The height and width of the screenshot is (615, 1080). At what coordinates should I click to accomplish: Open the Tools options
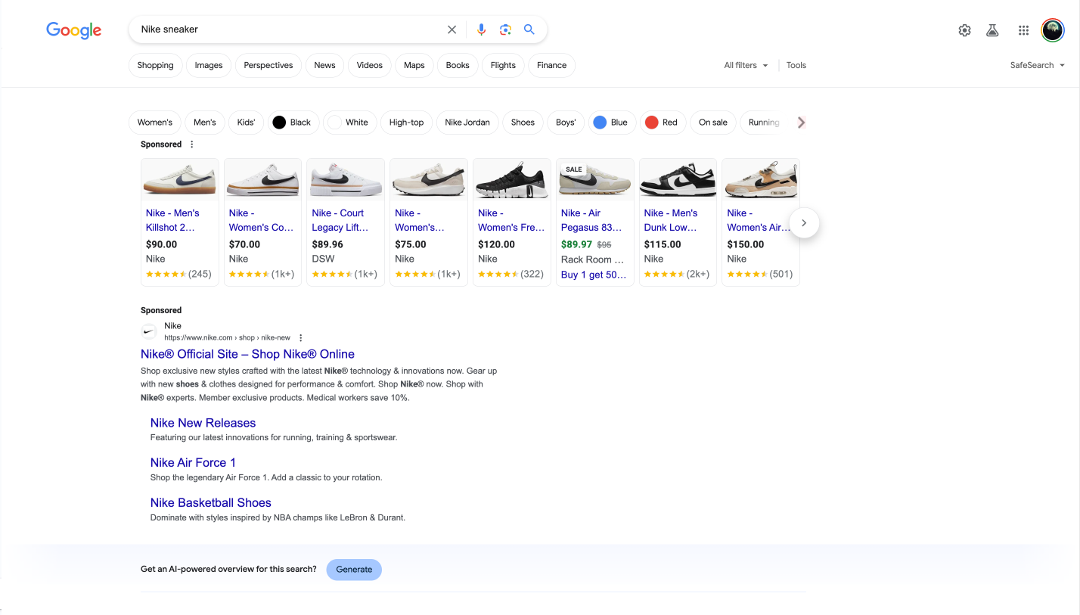click(x=796, y=65)
